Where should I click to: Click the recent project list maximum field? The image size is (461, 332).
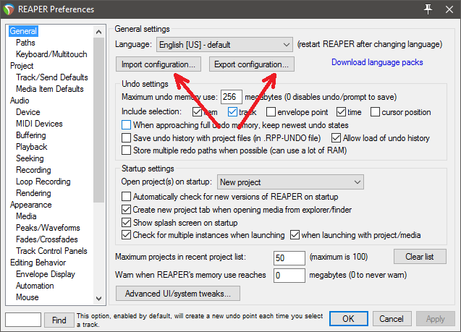(x=289, y=258)
